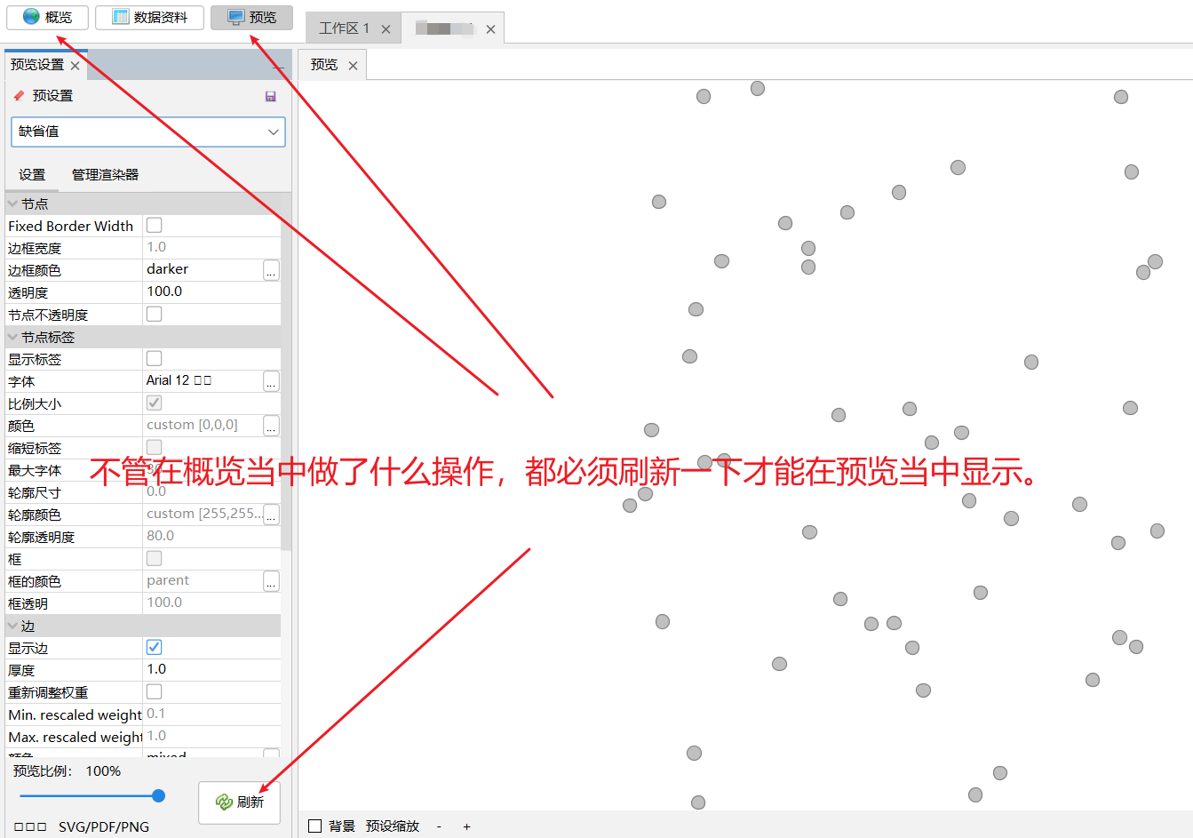Open the 边框颜色 color picker ellipsis
The height and width of the screenshot is (838, 1193).
coord(272,269)
